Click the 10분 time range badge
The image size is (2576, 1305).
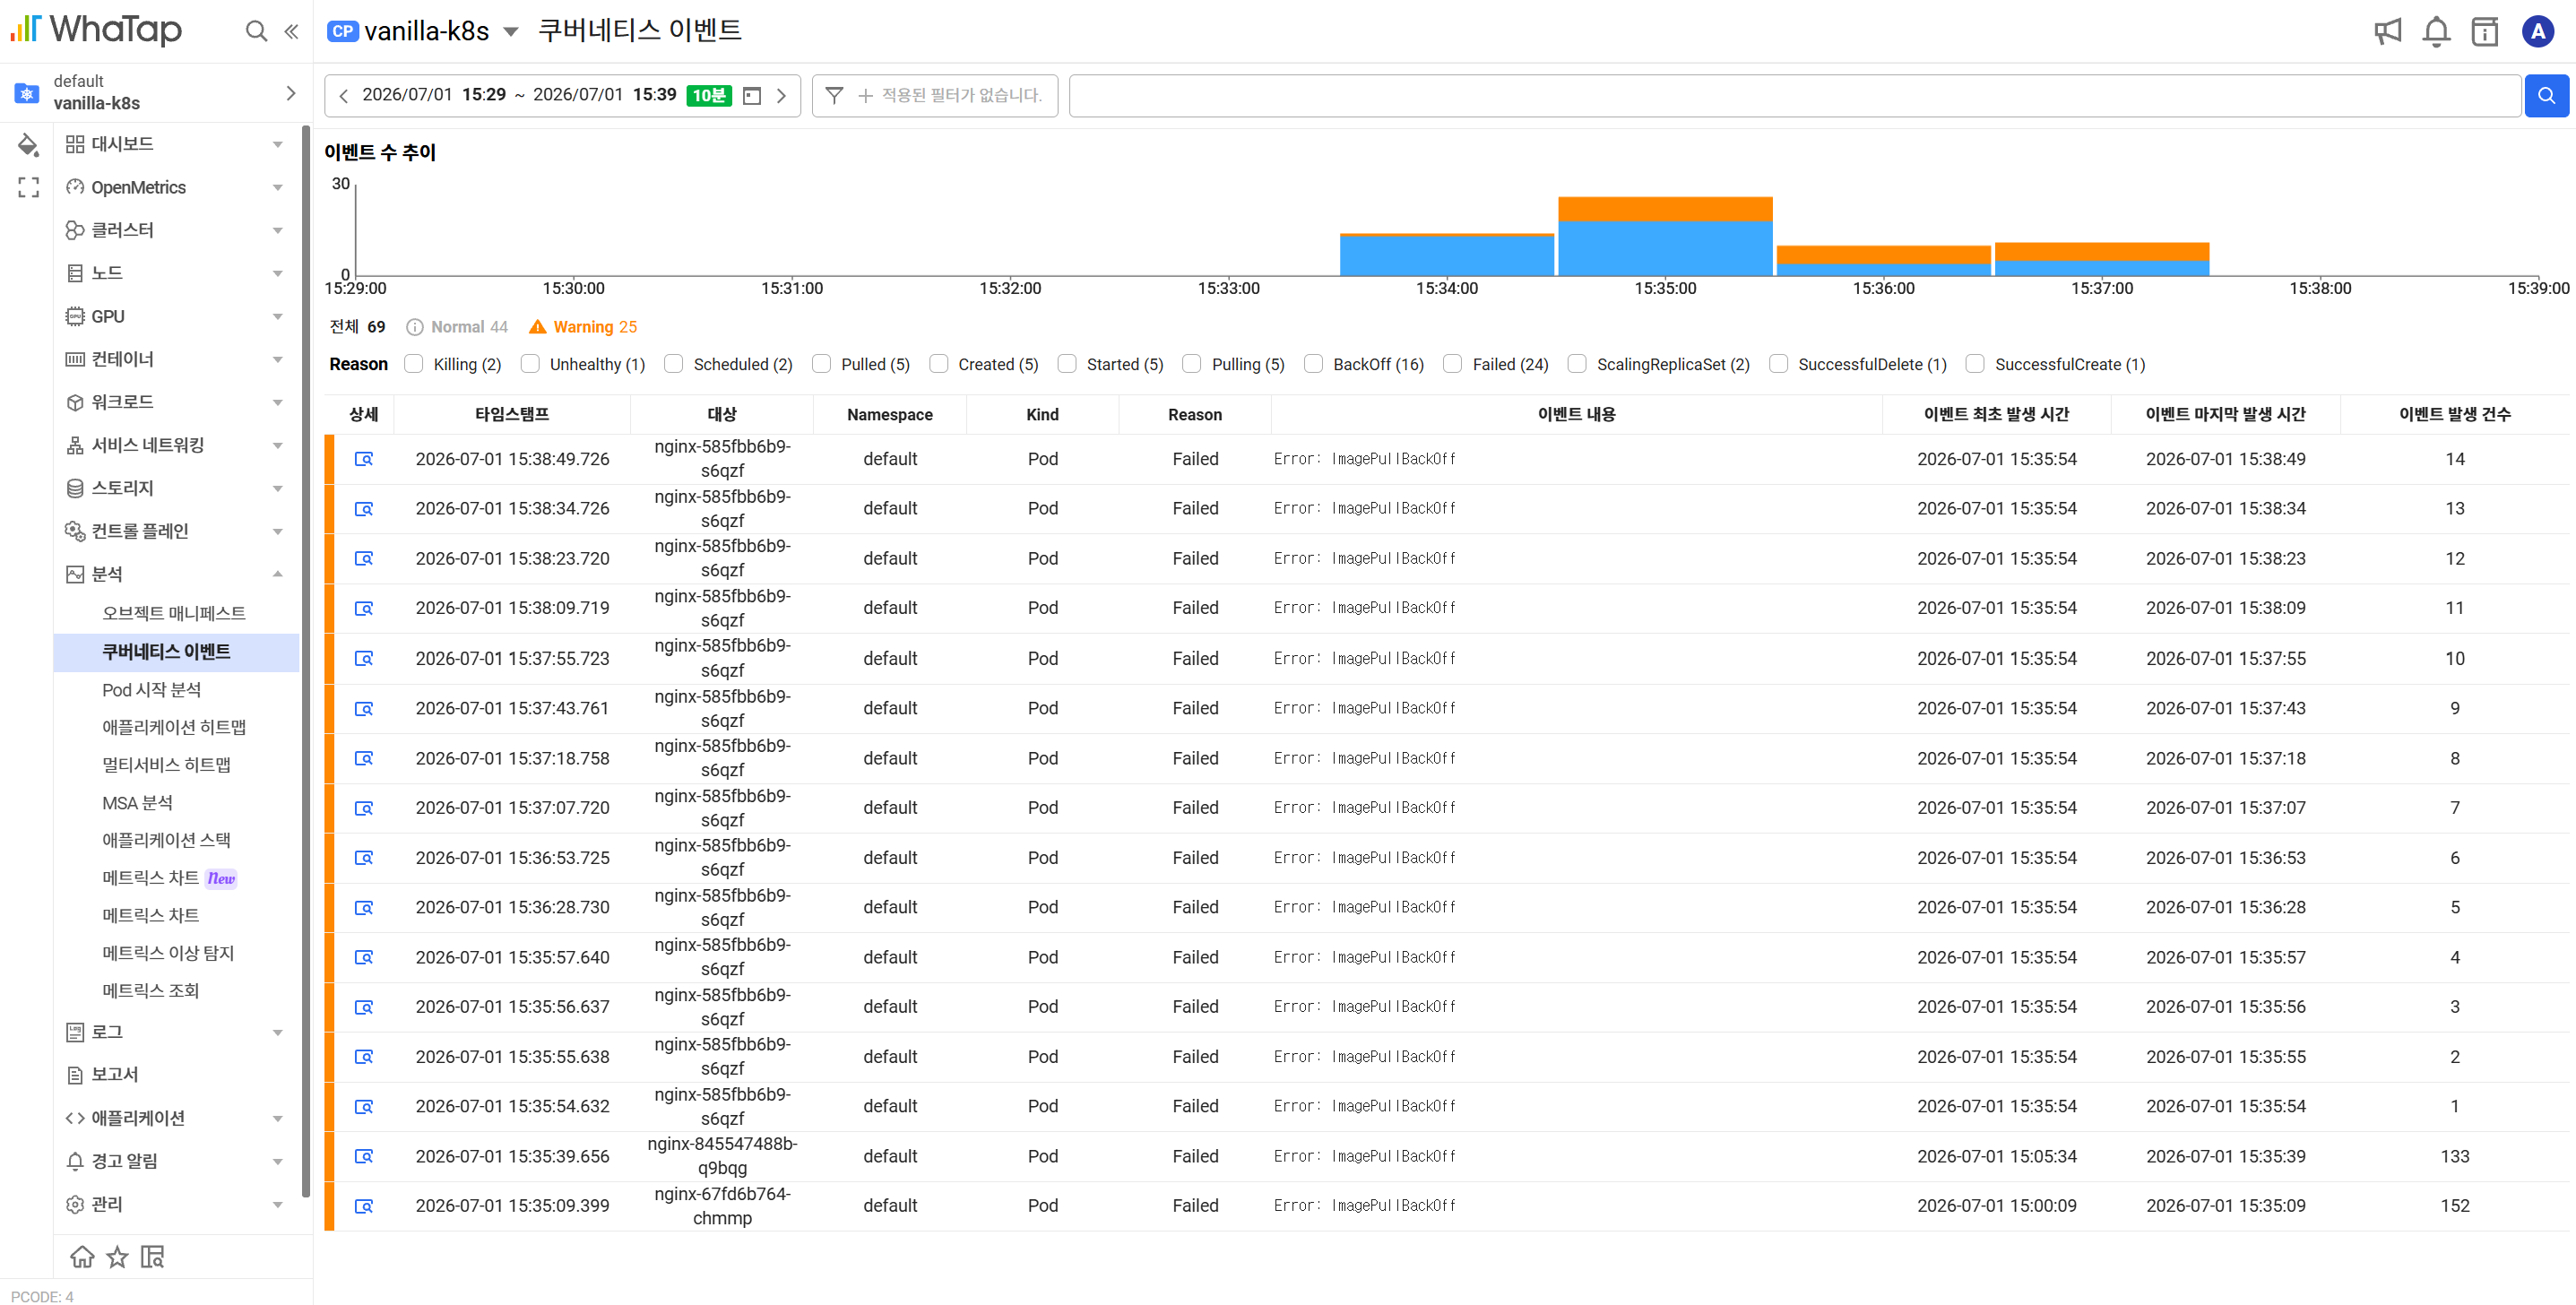coord(709,95)
